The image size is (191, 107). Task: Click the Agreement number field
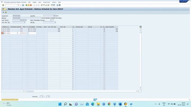(x=16, y=16)
